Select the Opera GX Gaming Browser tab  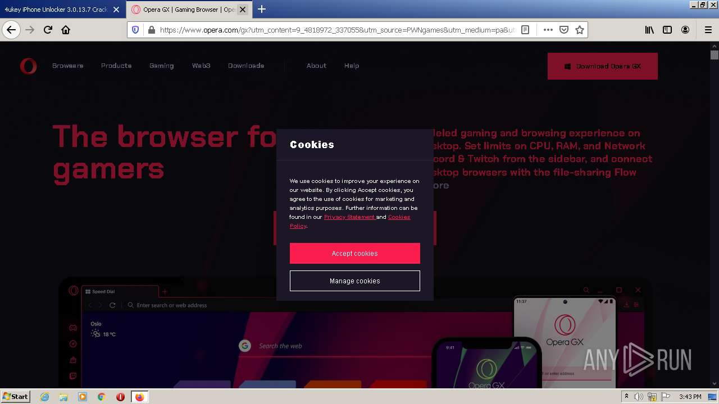pyautogui.click(x=183, y=10)
